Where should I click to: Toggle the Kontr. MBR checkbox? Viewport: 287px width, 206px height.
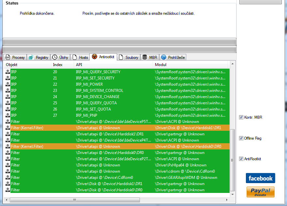241,117
